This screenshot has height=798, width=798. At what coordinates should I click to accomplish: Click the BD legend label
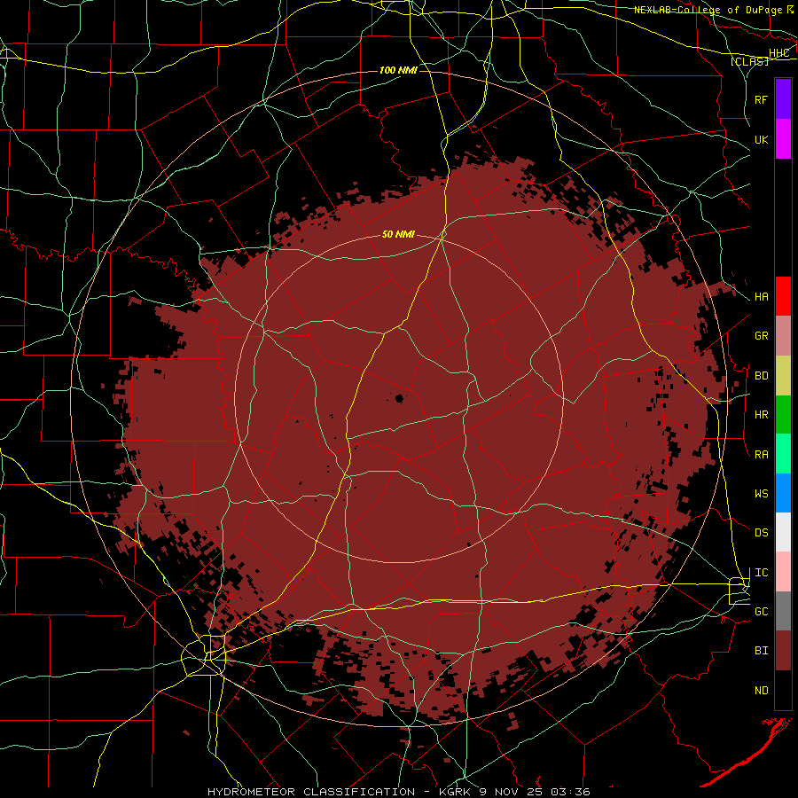tap(762, 376)
